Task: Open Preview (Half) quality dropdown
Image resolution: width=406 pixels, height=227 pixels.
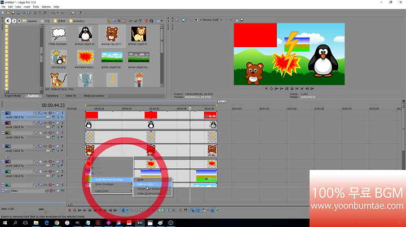Action: click(221, 20)
